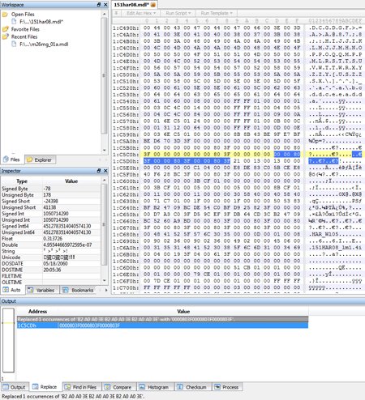Select the Float value 0.313726
Viewport: 365px width, 400px height.
pos(53,239)
